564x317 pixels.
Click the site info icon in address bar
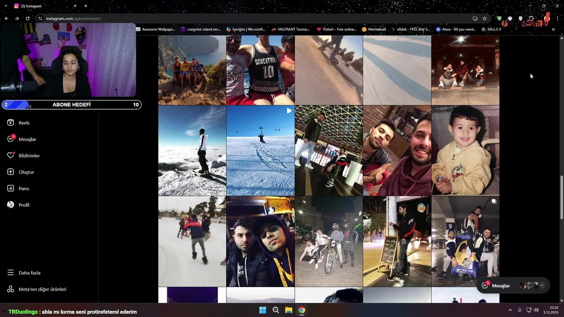[x=40, y=18]
